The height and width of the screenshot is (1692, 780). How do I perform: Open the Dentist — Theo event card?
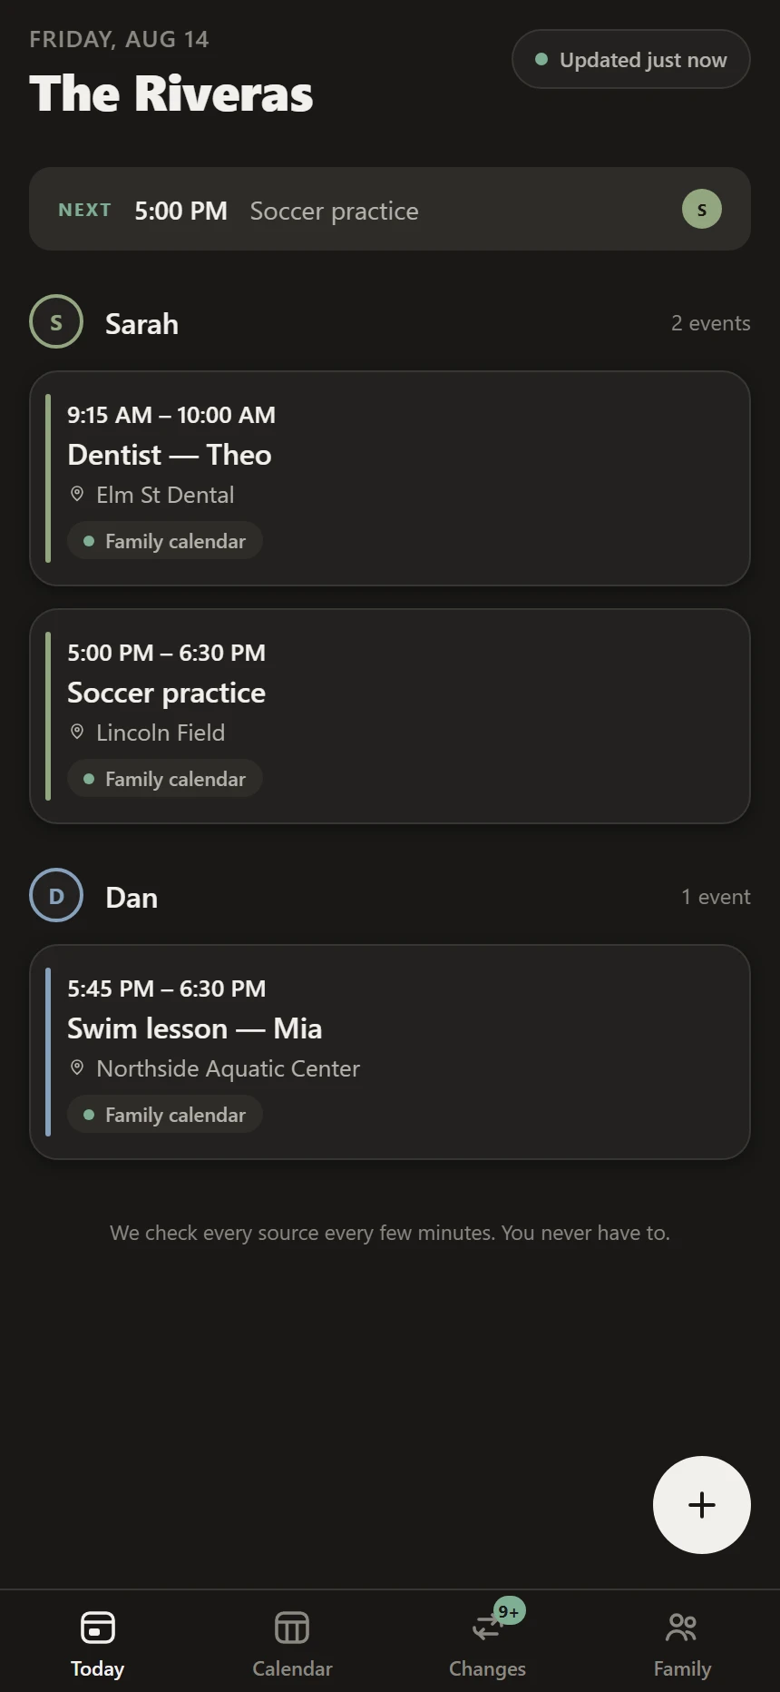click(390, 478)
